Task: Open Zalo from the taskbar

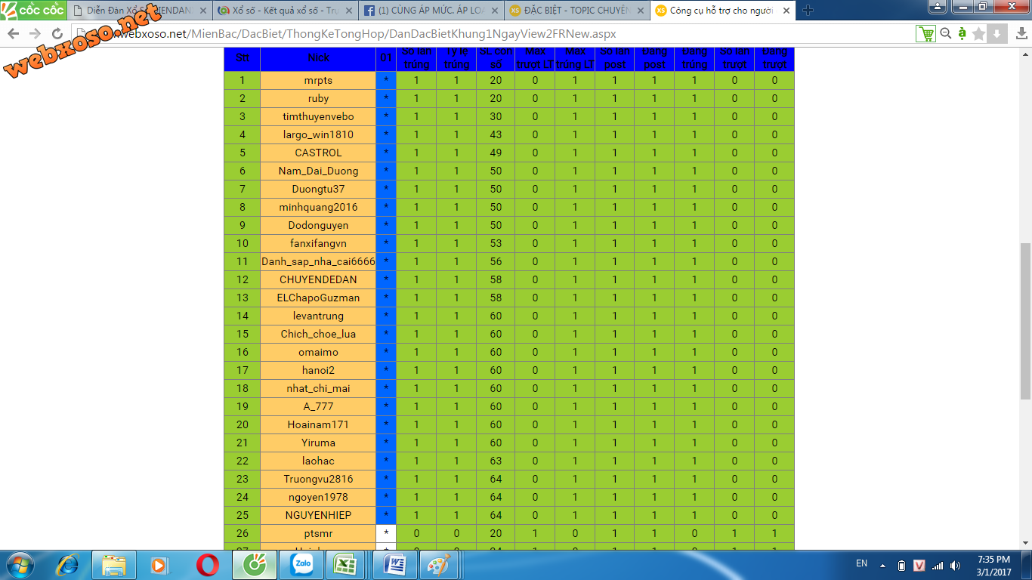Action: coord(301,565)
